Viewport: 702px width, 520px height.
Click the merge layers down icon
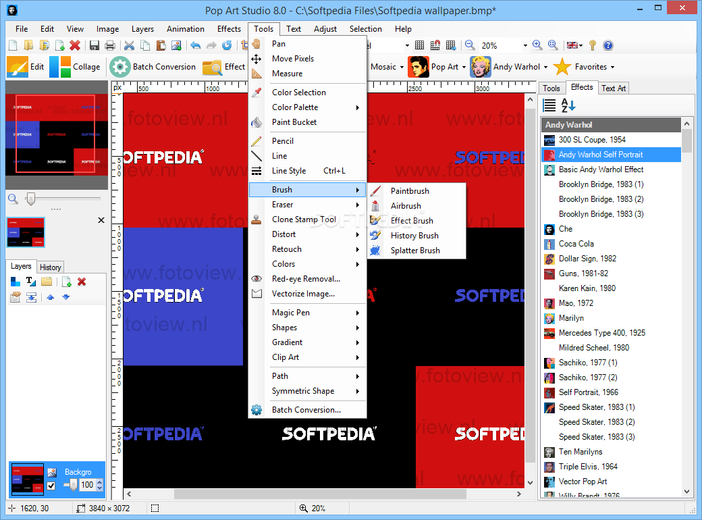(31, 297)
